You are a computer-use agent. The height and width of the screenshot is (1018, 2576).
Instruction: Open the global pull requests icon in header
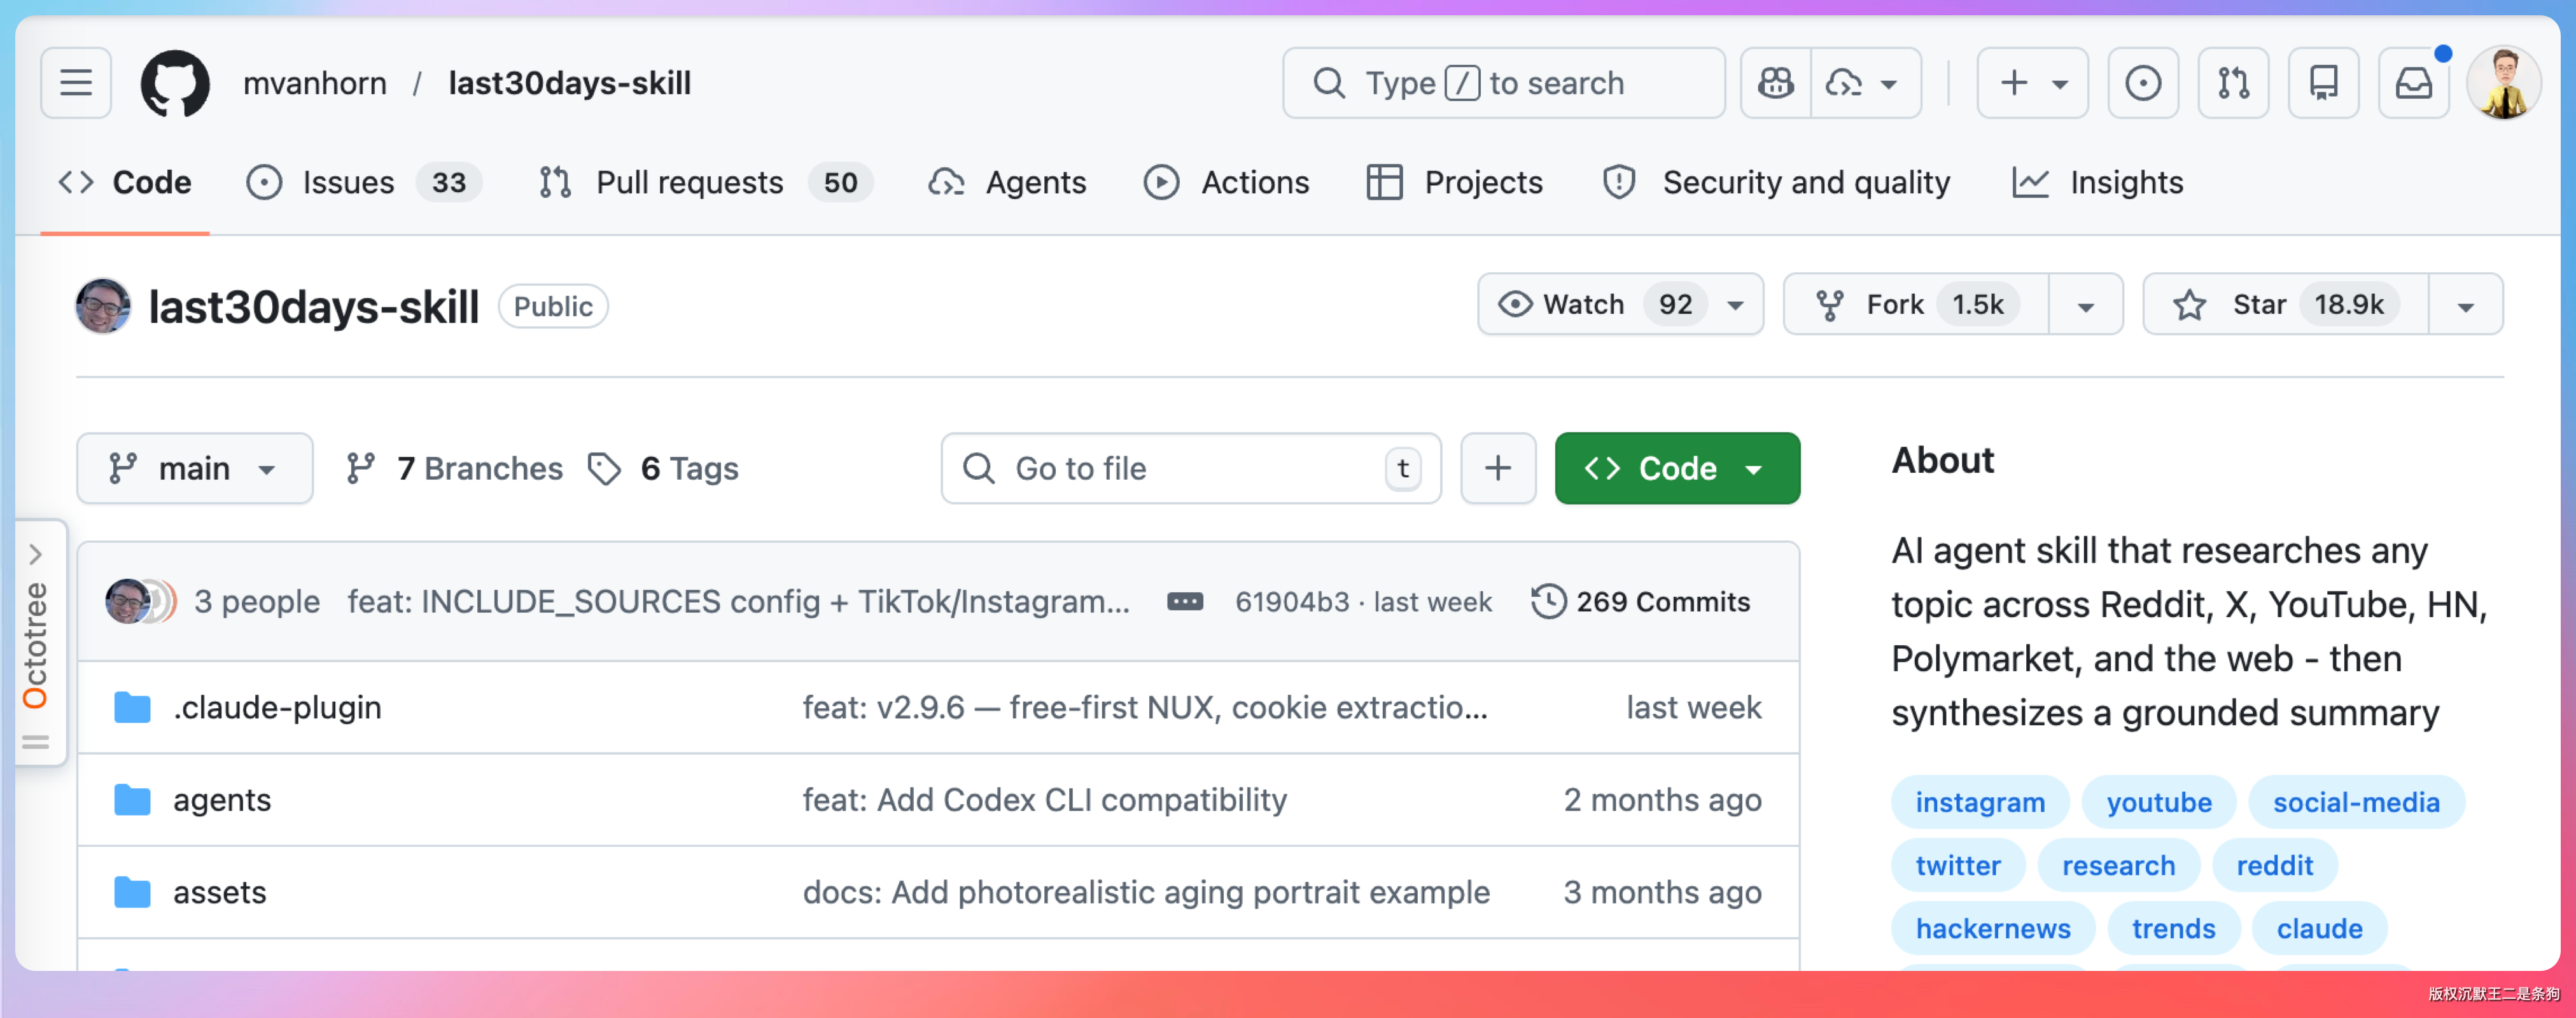[2233, 83]
